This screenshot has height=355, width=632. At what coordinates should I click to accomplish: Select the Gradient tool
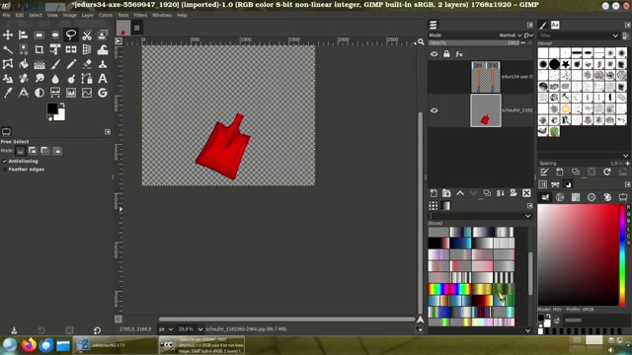[x=39, y=64]
